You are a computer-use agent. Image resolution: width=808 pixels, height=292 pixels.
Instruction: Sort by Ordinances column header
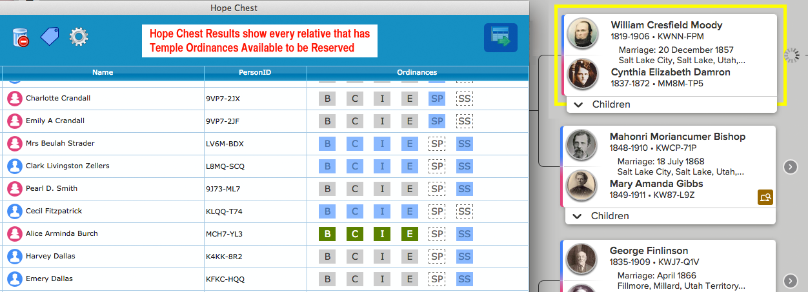click(417, 72)
